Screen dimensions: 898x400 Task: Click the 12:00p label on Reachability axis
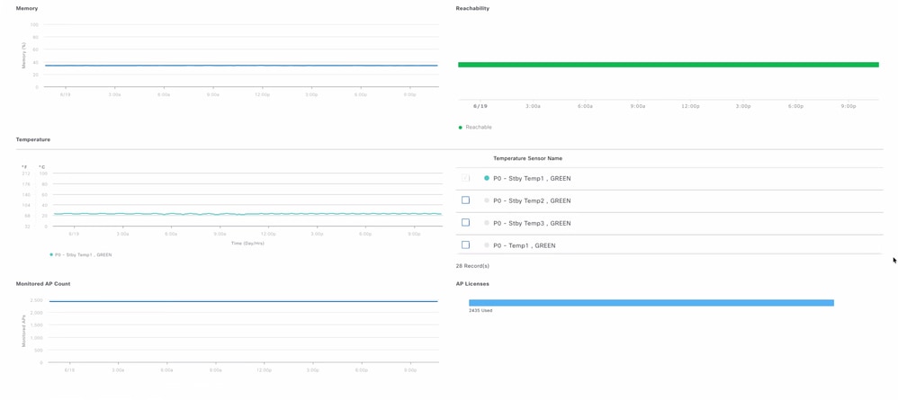[x=690, y=106]
